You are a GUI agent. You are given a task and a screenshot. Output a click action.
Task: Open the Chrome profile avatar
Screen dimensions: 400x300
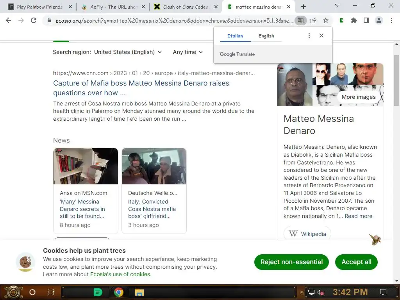click(379, 20)
